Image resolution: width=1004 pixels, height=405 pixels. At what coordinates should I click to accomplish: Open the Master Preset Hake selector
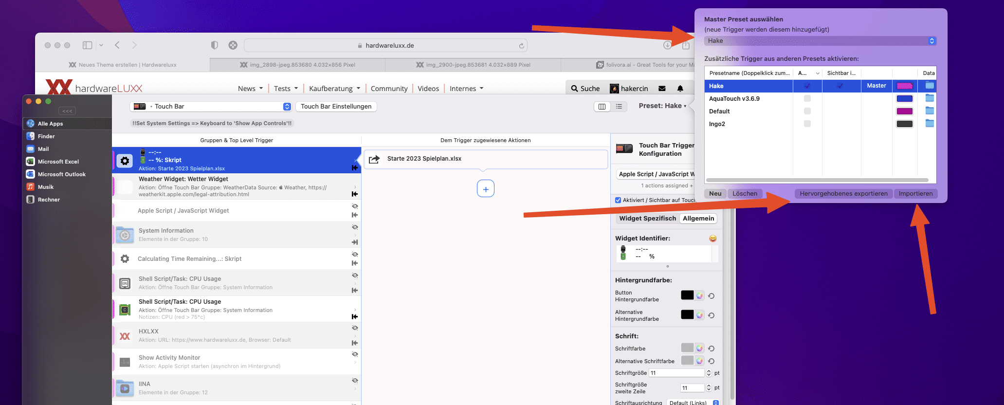click(820, 41)
